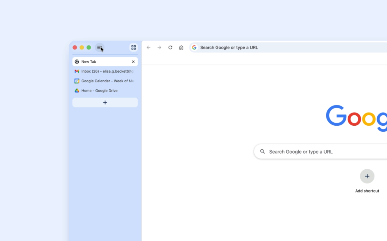Image resolution: width=387 pixels, height=241 pixels.
Task: Open the browser home page
Action: coord(181,47)
